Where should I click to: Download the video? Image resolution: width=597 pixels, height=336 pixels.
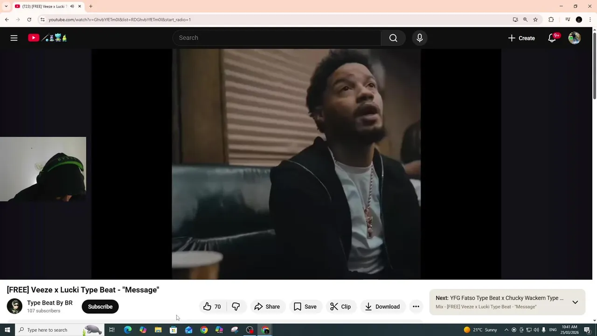[382, 307]
